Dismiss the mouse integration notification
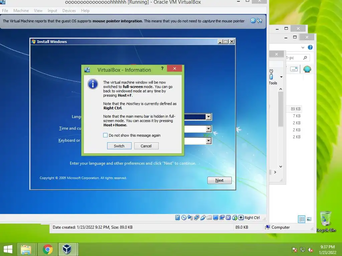 [253, 21]
